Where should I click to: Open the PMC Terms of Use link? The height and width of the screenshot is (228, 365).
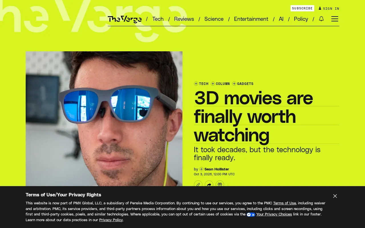pos(285,203)
